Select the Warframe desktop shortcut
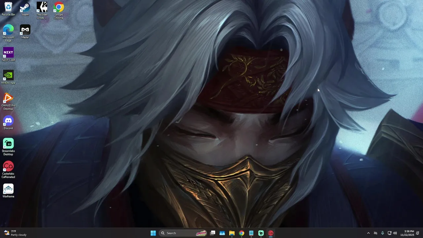The width and height of the screenshot is (423, 238). tap(8, 191)
